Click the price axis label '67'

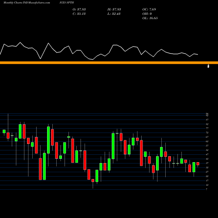(x=207, y=137)
